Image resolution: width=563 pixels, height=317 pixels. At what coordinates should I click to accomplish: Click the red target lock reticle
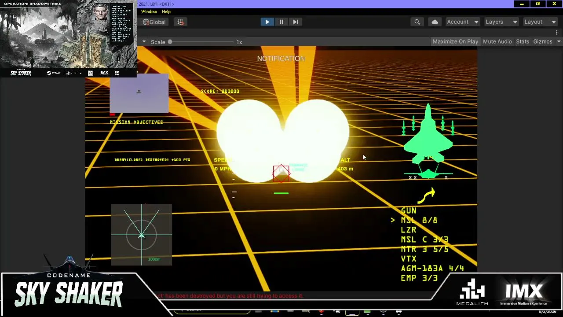click(x=281, y=173)
